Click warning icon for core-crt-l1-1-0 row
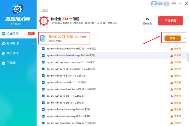 tap(172, 96)
